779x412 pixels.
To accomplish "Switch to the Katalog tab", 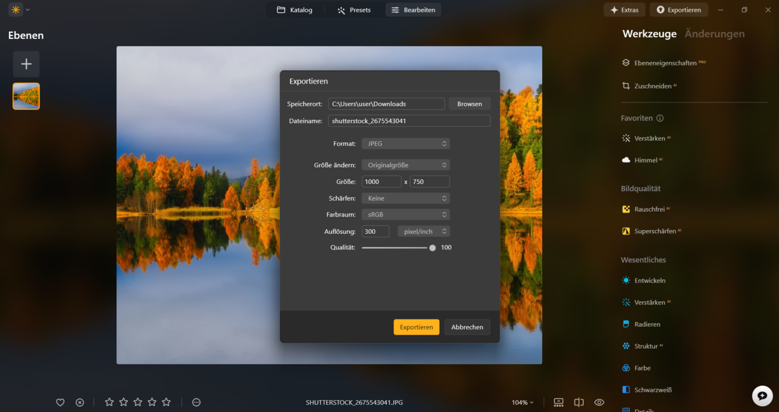I will 294,10.
